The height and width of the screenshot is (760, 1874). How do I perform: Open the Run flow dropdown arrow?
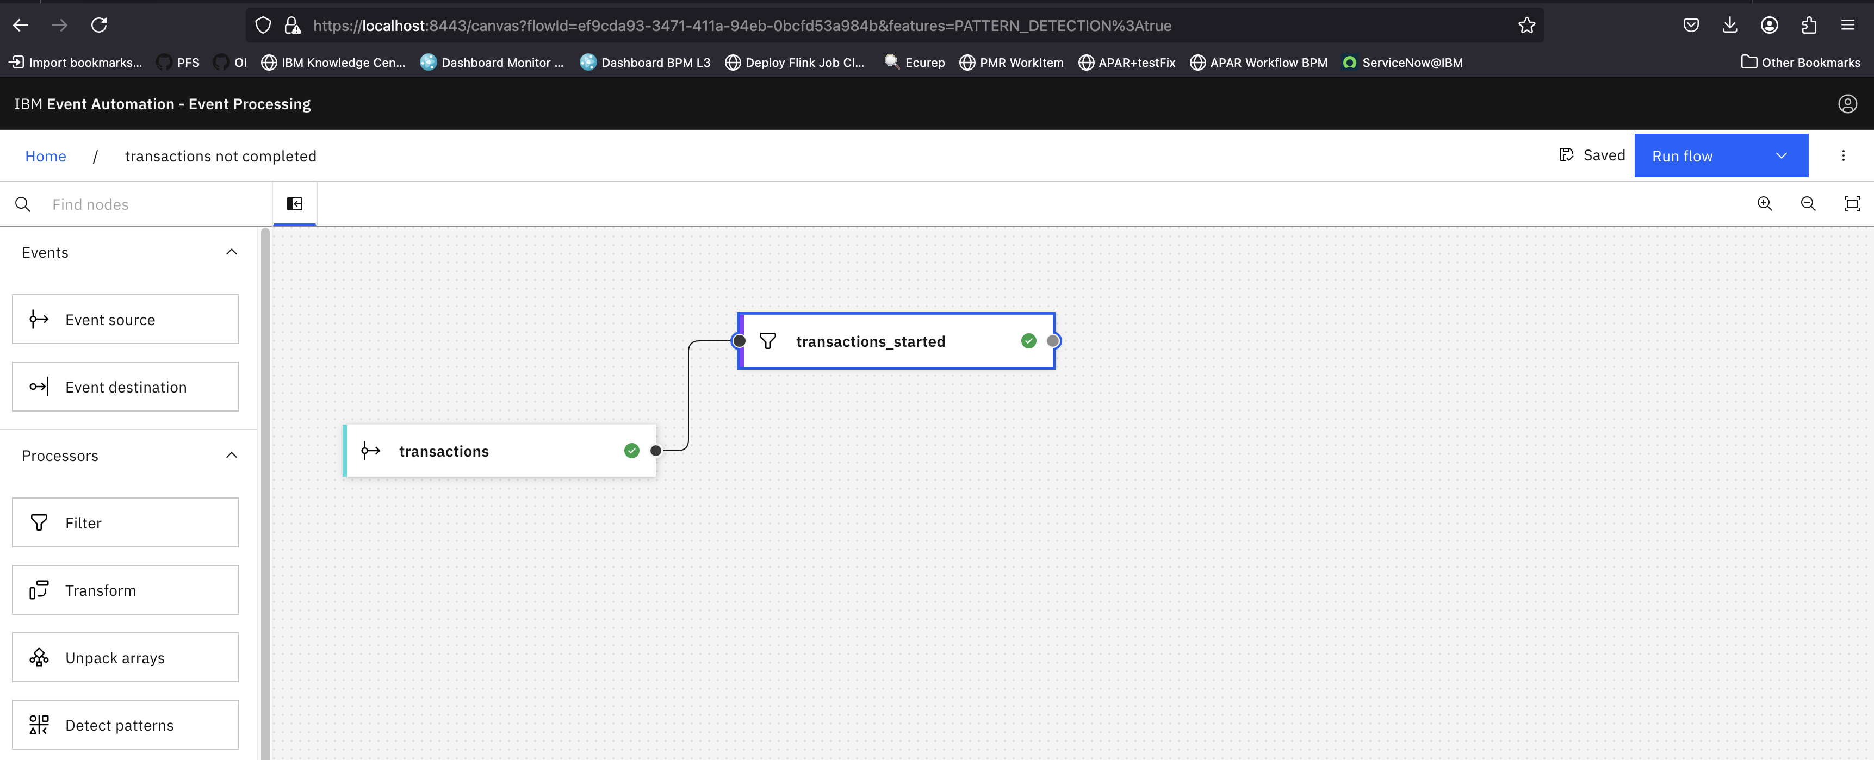coord(1781,155)
